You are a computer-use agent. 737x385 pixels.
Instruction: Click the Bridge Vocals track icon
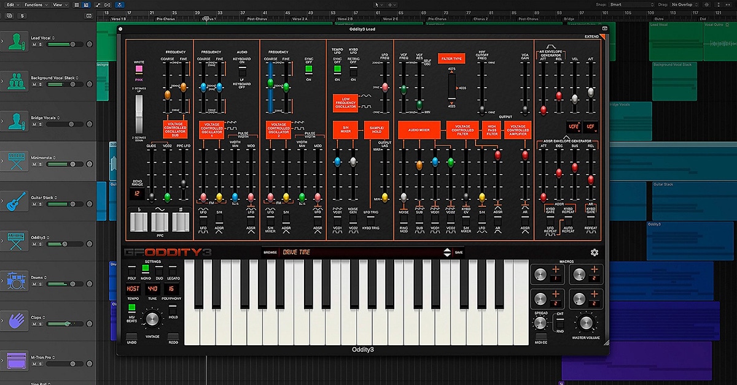click(16, 121)
